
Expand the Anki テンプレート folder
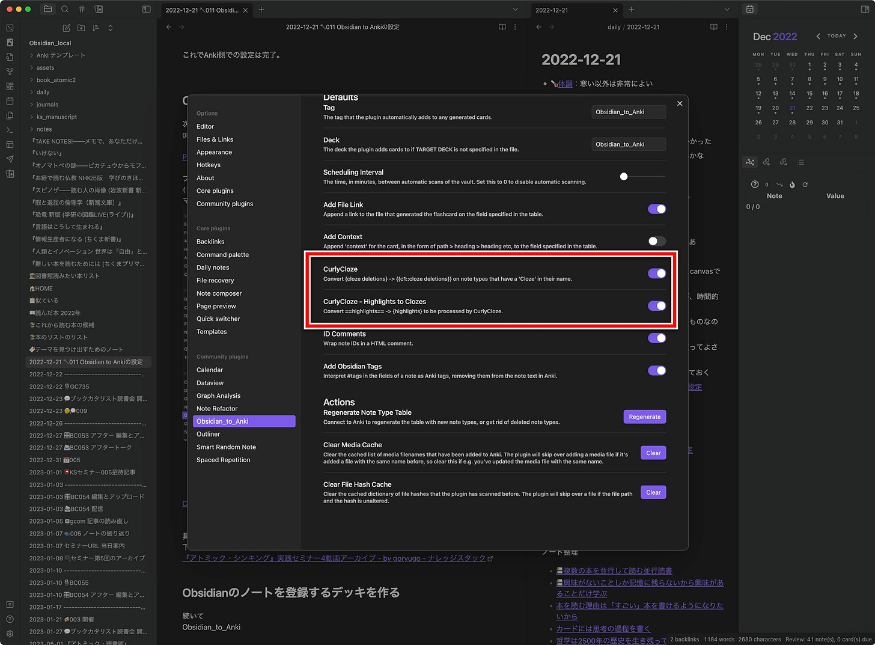[x=61, y=55]
